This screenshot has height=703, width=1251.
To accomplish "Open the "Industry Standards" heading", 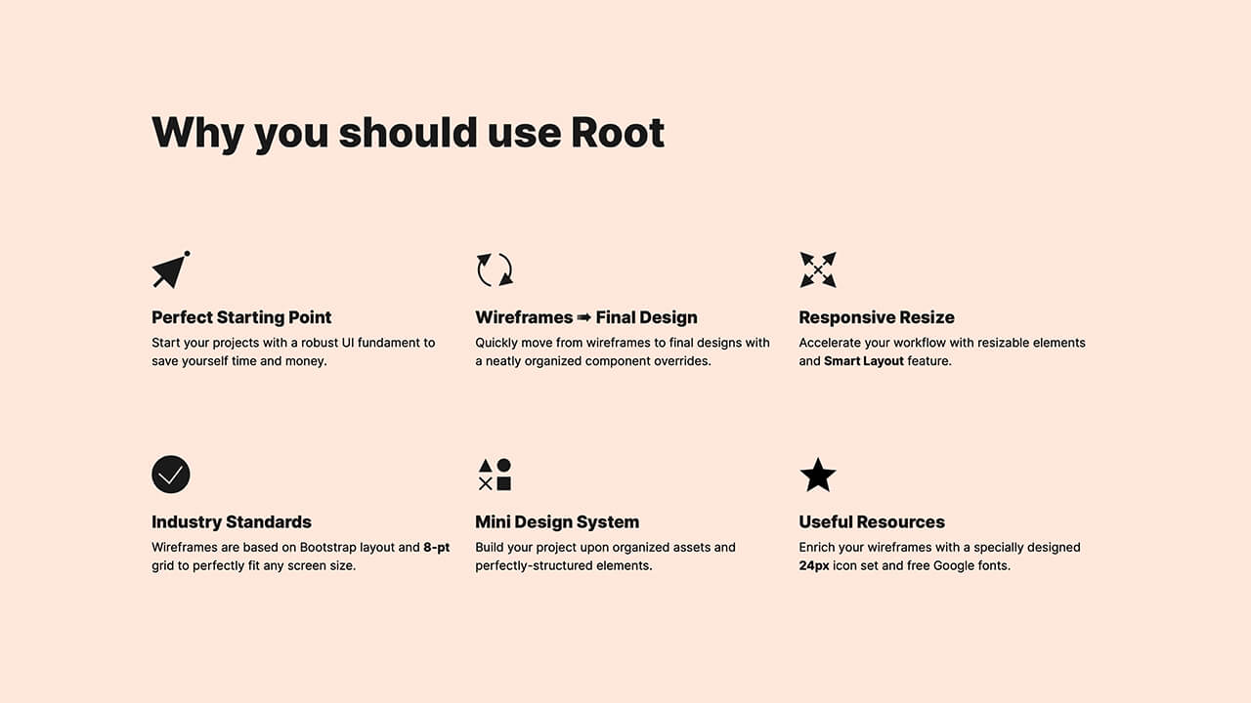I will tap(232, 522).
